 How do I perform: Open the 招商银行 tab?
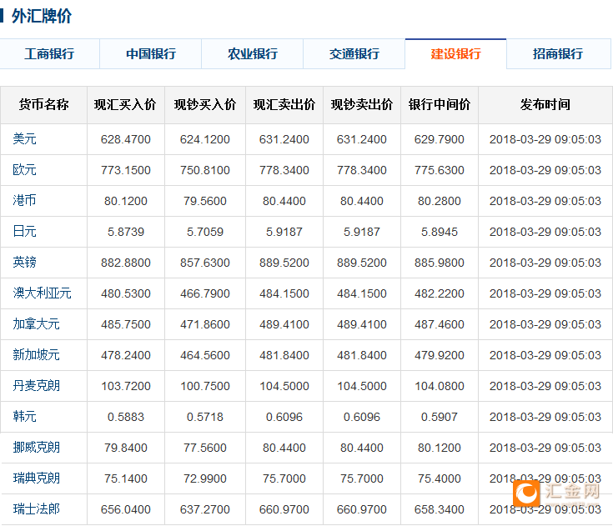[x=558, y=53]
